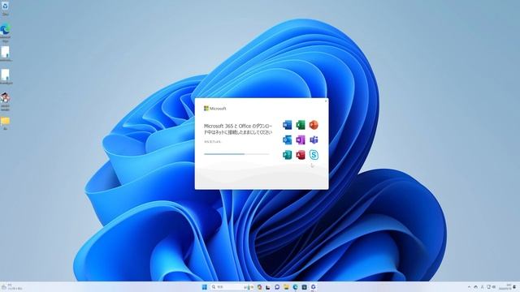Open Task View from the taskbar
The image size is (520, 292).
(x=267, y=286)
